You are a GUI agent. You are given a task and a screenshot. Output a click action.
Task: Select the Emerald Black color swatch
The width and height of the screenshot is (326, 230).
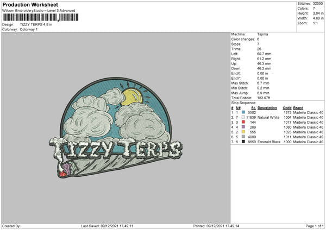tap(243, 142)
